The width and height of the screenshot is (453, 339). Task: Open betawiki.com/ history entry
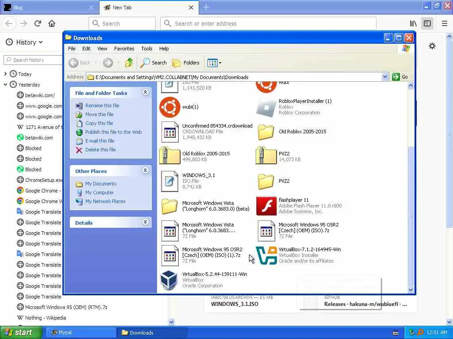click(39, 95)
